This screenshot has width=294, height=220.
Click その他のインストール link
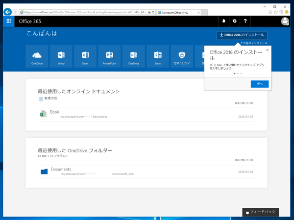(x=254, y=43)
